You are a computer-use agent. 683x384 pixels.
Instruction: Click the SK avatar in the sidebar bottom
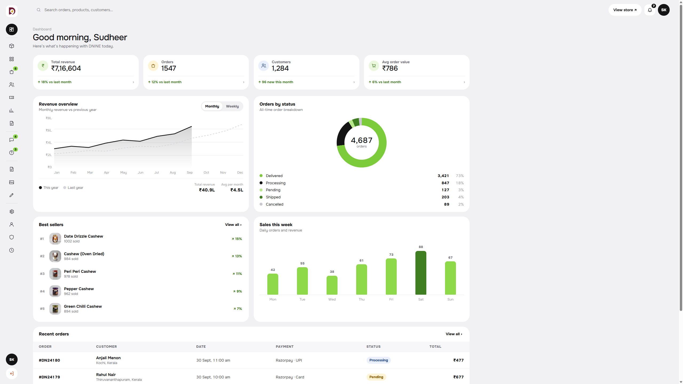(x=12, y=359)
